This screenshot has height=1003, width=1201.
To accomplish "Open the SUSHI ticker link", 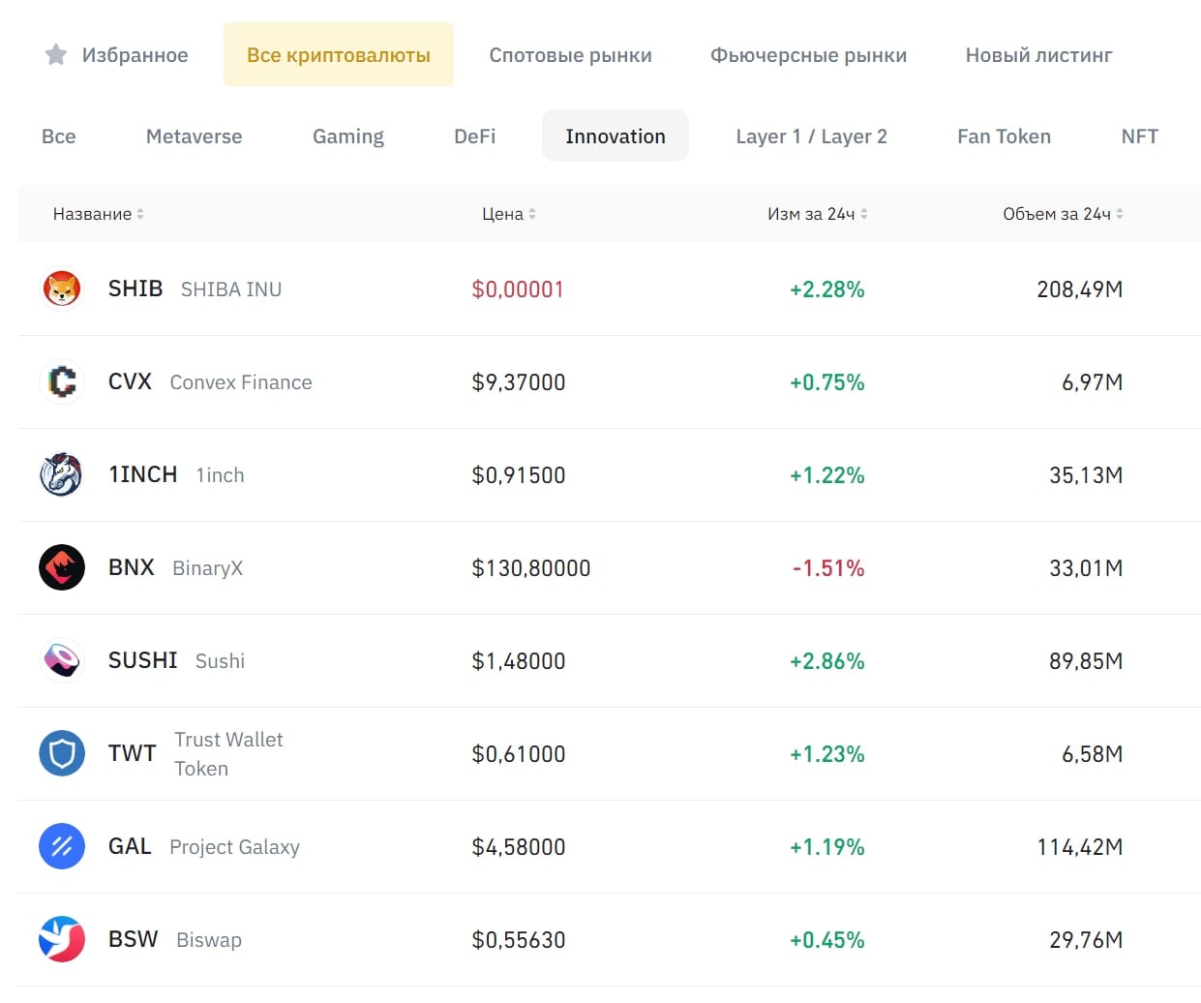I will point(142,660).
